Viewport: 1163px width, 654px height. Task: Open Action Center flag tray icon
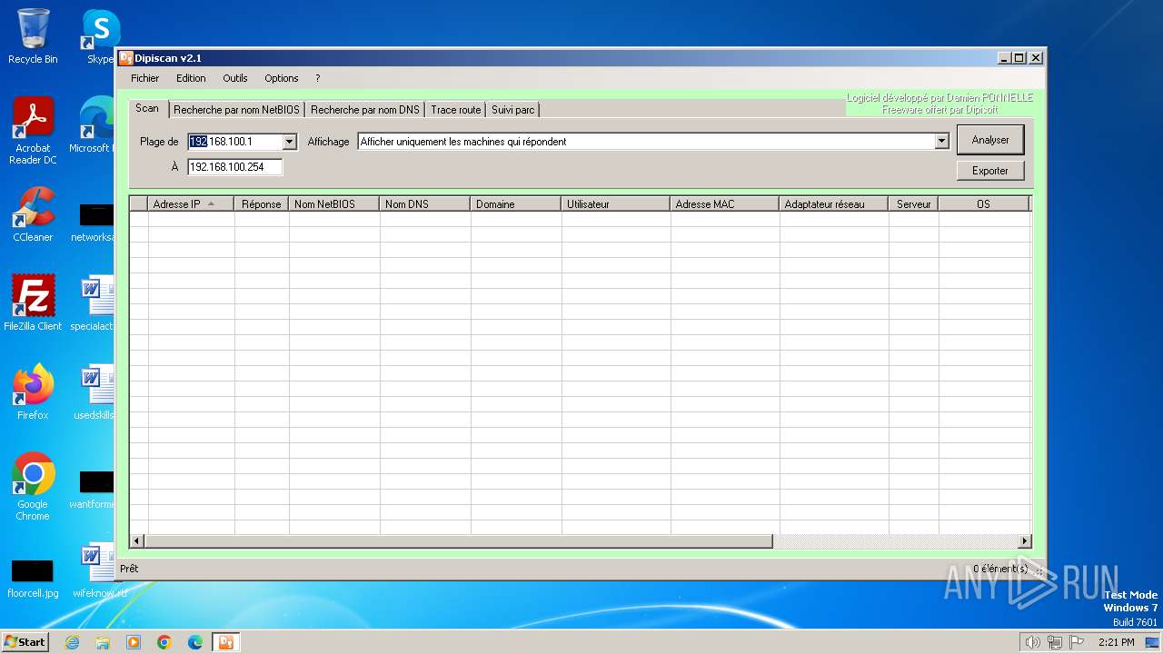click(x=1075, y=642)
